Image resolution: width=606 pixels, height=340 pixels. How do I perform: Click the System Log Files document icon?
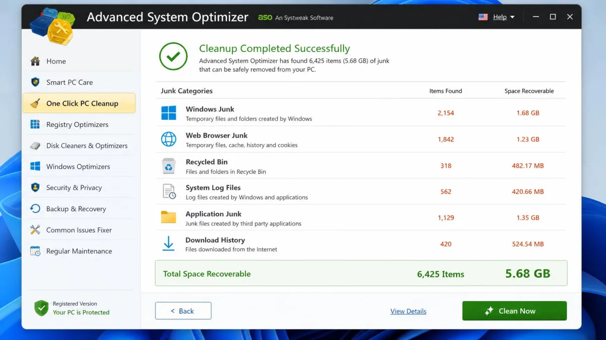point(169,192)
